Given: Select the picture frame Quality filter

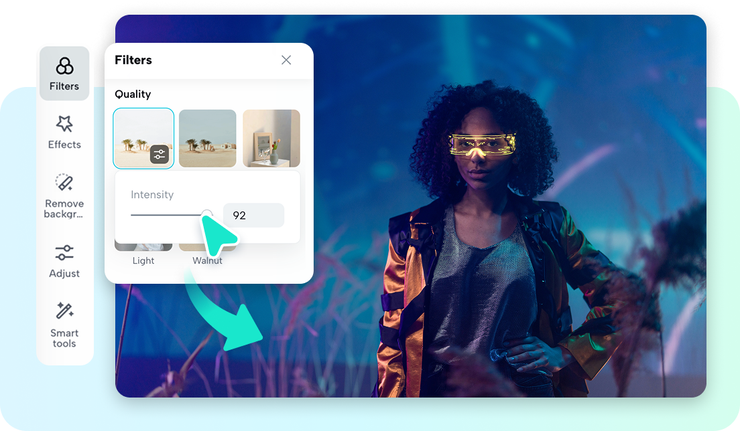Looking at the screenshot, I should (271, 138).
